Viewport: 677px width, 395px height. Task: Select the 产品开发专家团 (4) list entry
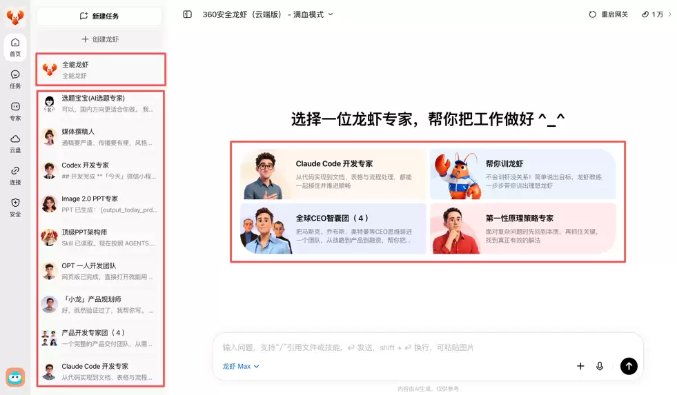(101, 338)
